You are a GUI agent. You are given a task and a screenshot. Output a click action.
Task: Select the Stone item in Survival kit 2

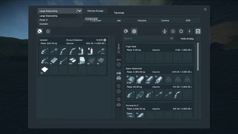coord(131,115)
